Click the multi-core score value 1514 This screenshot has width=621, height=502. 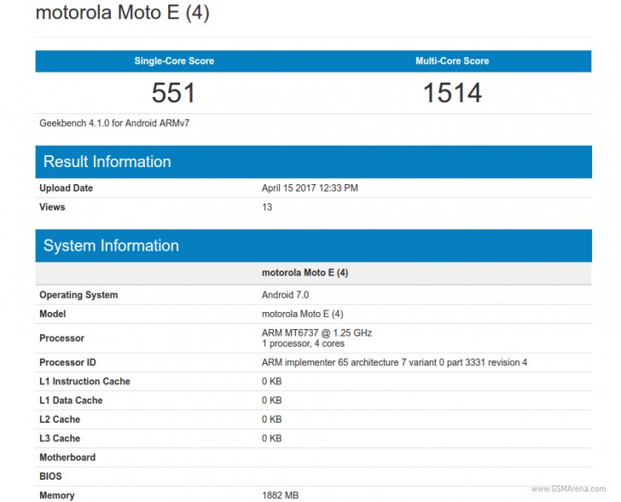point(452,92)
